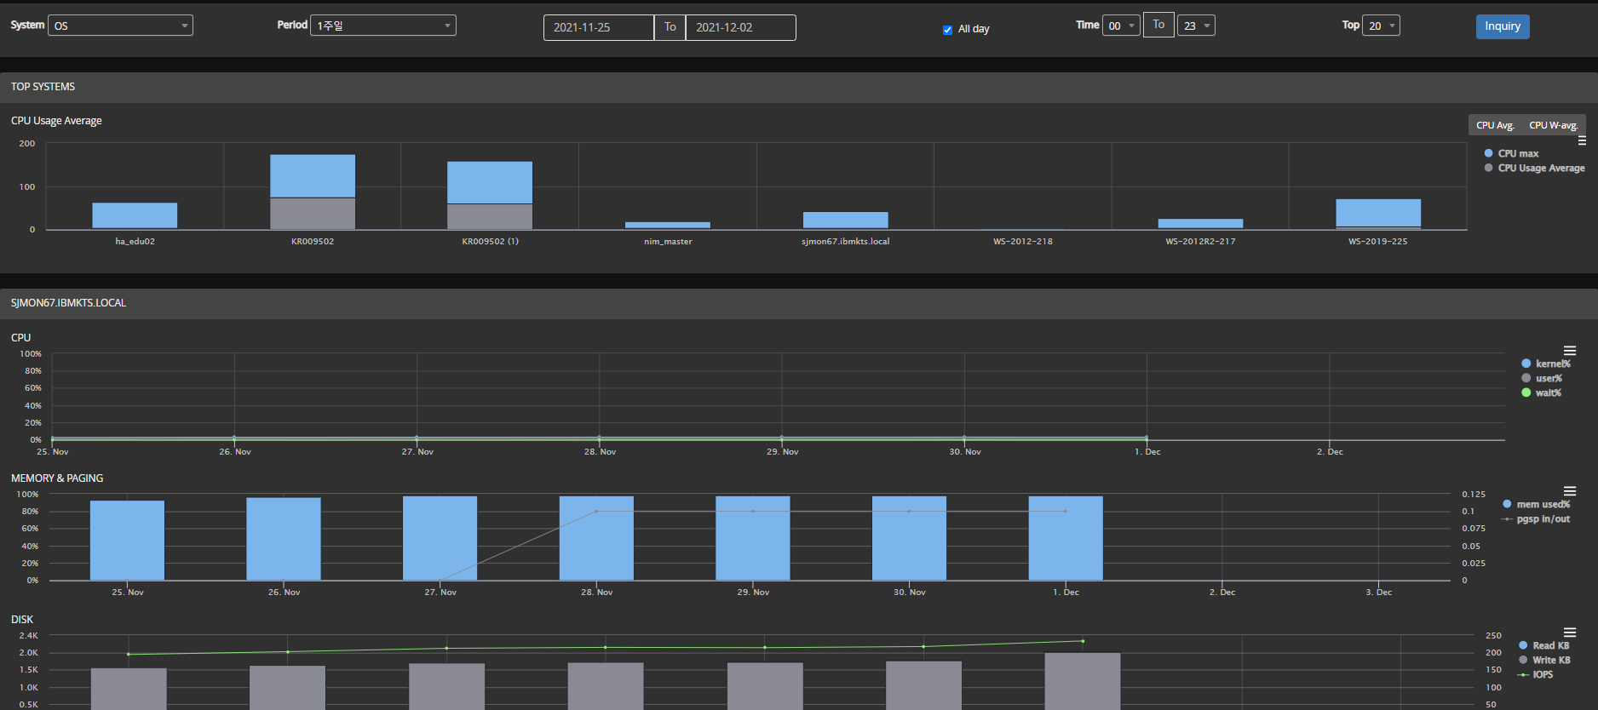Image resolution: width=1598 pixels, height=710 pixels.
Task: Toggle the CPU max legend series
Action: 1517,154
